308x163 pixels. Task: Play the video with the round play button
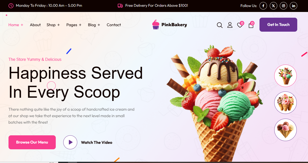pos(70,142)
